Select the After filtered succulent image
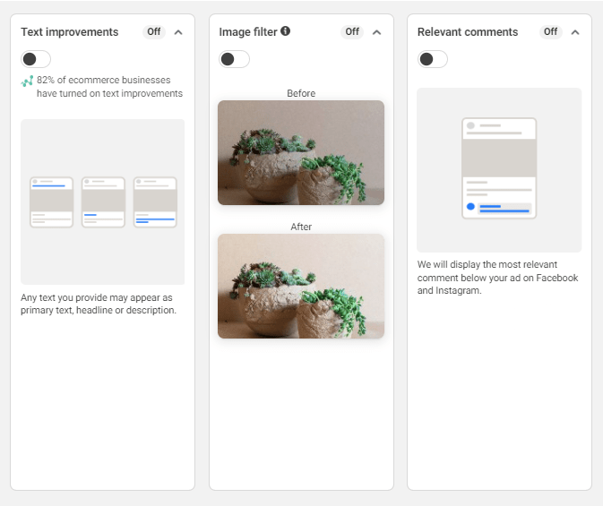 click(x=301, y=287)
